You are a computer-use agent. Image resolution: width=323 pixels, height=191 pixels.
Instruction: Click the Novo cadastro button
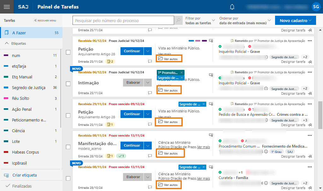tap(295, 20)
